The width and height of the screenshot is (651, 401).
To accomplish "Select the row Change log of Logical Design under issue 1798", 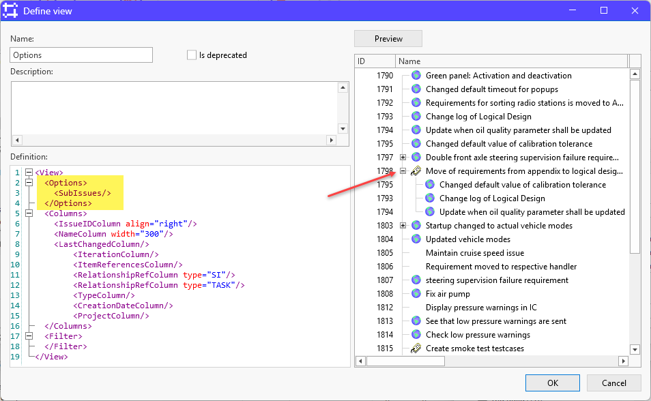I will [x=492, y=198].
